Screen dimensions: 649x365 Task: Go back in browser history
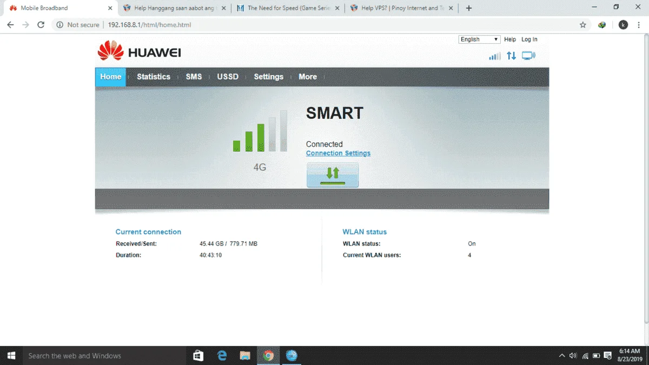(x=10, y=25)
